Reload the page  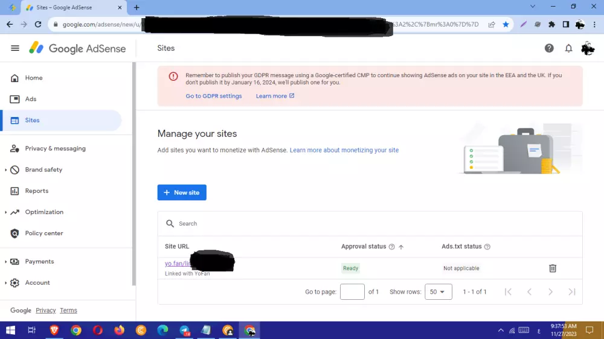pos(37,24)
